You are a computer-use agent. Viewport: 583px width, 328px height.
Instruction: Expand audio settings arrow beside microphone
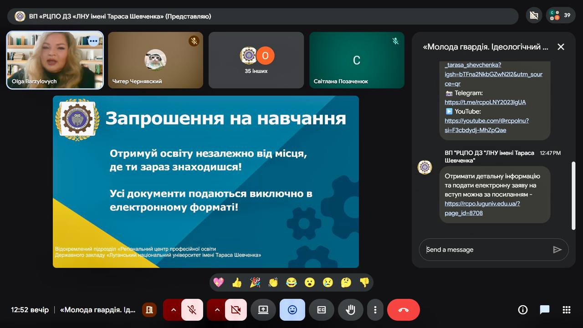pos(173,310)
